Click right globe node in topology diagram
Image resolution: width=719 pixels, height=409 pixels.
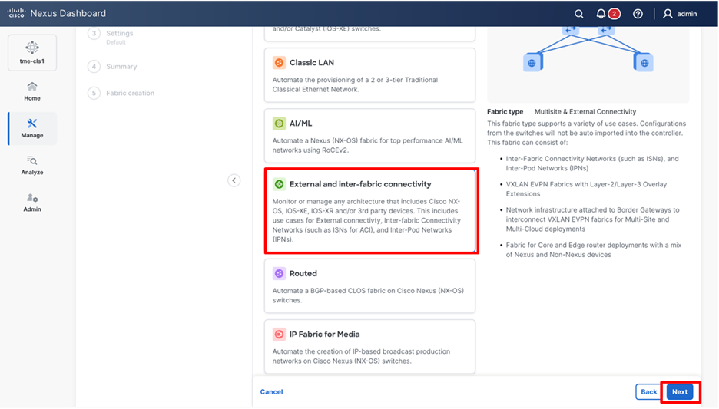[644, 63]
